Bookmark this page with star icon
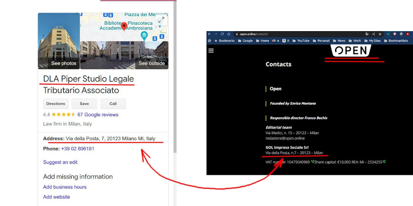This screenshot has width=413, height=206. pyautogui.click(x=380, y=34)
